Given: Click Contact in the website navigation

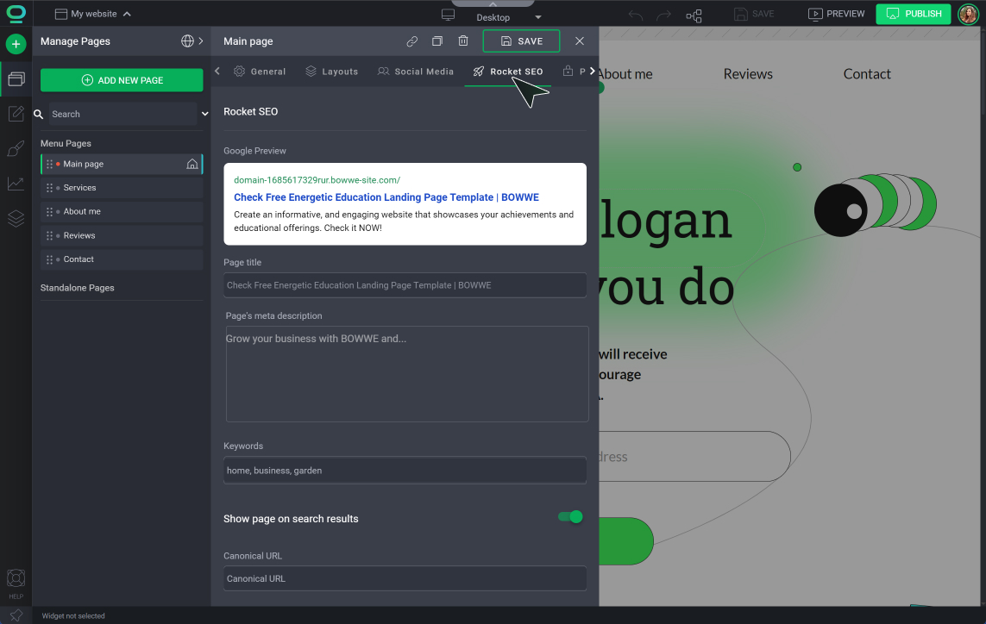Looking at the screenshot, I should coord(866,74).
